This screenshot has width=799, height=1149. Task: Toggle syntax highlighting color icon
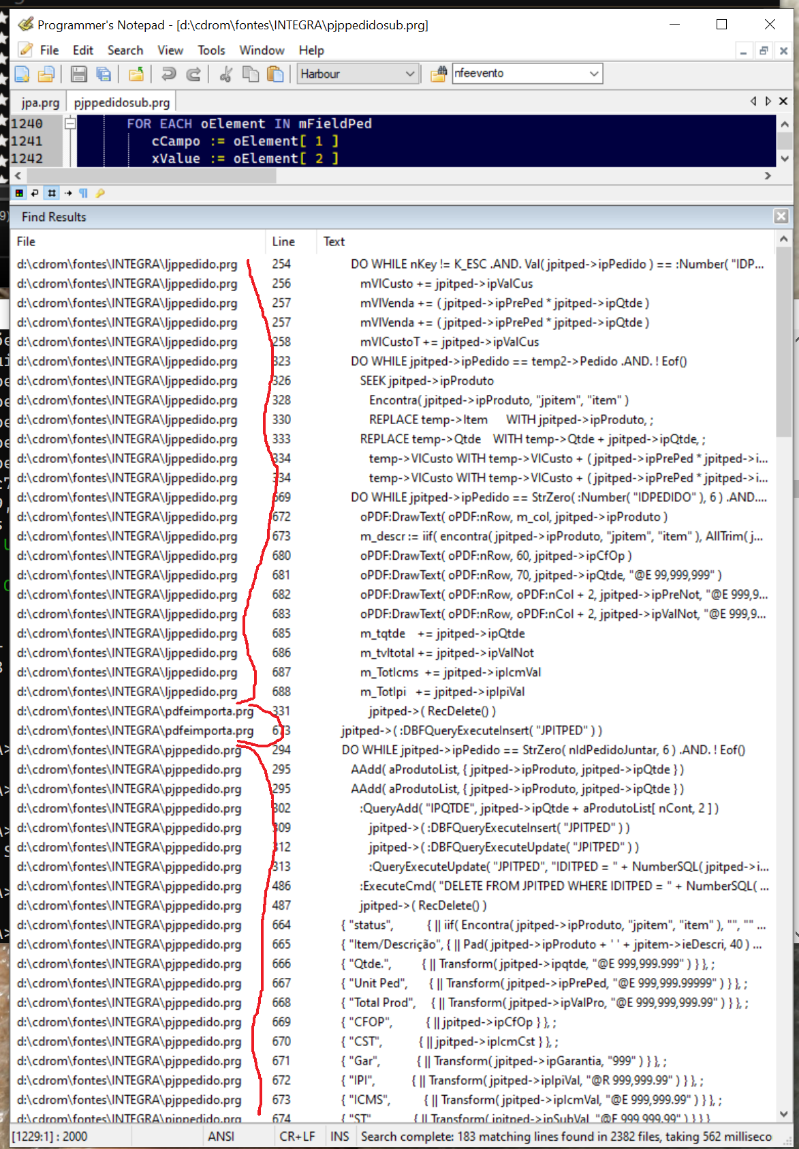click(x=19, y=194)
